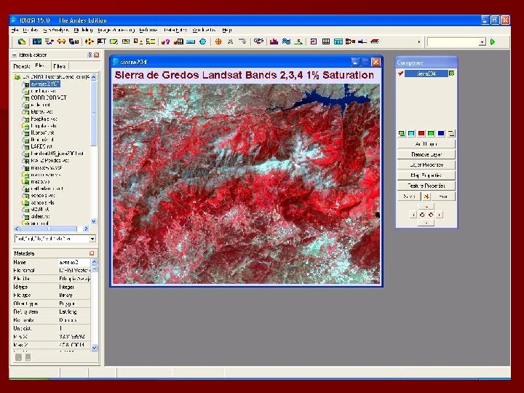The width and height of the screenshot is (524, 393).
Task: Click the measure icon between Save and Print
Action: coord(426,196)
